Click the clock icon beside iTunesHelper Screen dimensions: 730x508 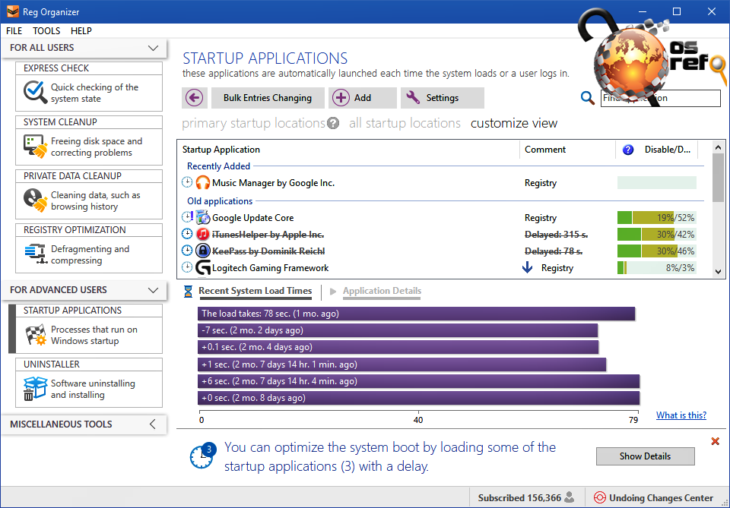(187, 234)
